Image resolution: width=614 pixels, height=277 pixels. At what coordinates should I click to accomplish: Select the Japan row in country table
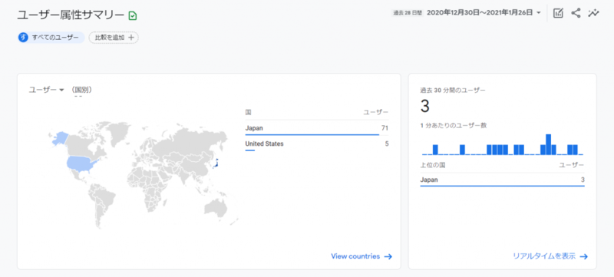click(x=317, y=128)
